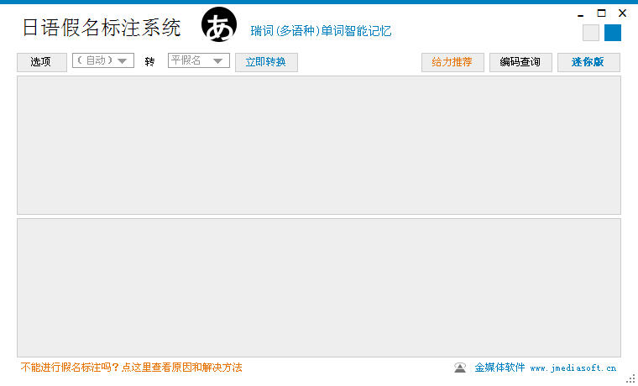Click 立即转换 to convert now

(266, 62)
